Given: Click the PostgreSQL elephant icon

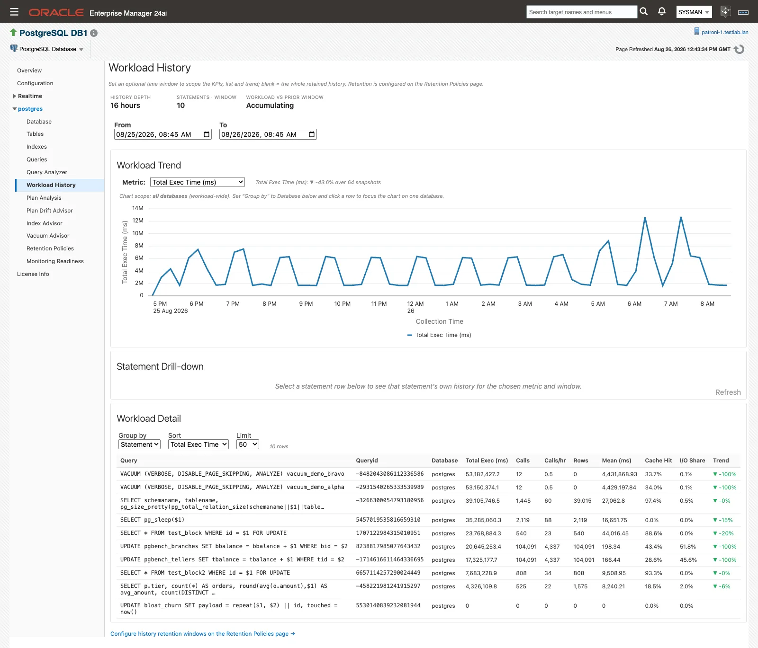Looking at the screenshot, I should tap(14, 48).
